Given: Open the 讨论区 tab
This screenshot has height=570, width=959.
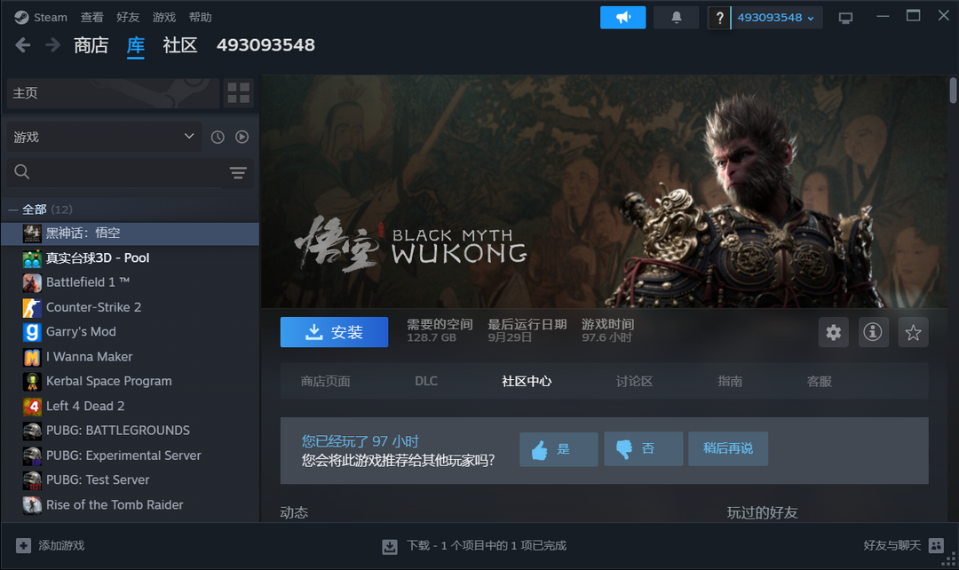Looking at the screenshot, I should tap(634, 381).
